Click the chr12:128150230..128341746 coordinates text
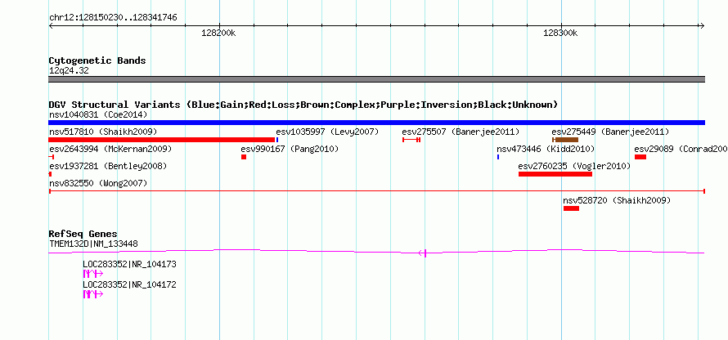Image resolution: width=728 pixels, height=340 pixels. (113, 18)
